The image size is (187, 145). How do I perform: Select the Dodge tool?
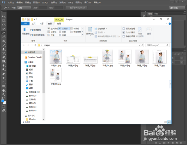click(3, 69)
